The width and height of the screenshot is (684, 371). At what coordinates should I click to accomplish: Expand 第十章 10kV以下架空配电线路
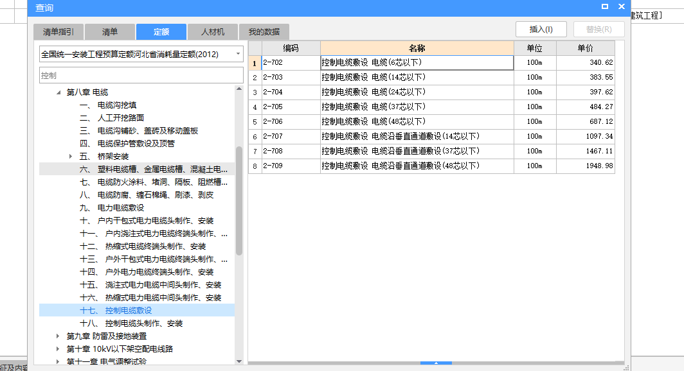click(x=58, y=349)
